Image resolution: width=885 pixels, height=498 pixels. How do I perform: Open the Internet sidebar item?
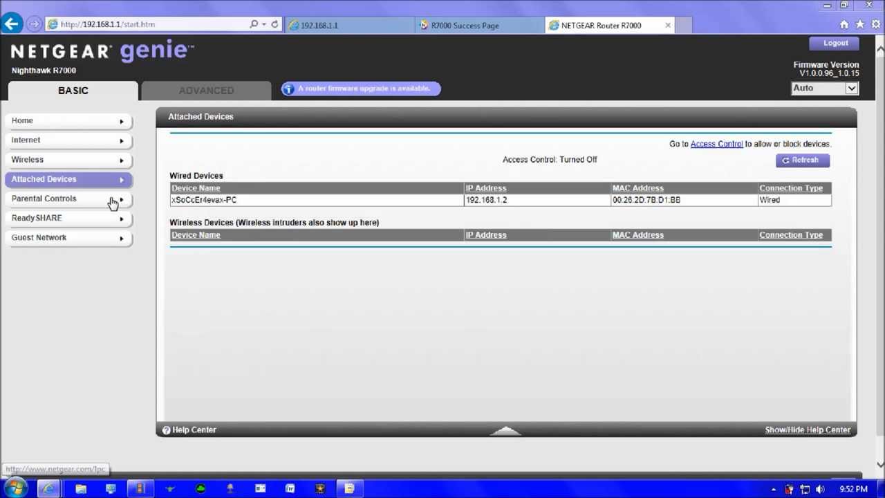point(68,140)
